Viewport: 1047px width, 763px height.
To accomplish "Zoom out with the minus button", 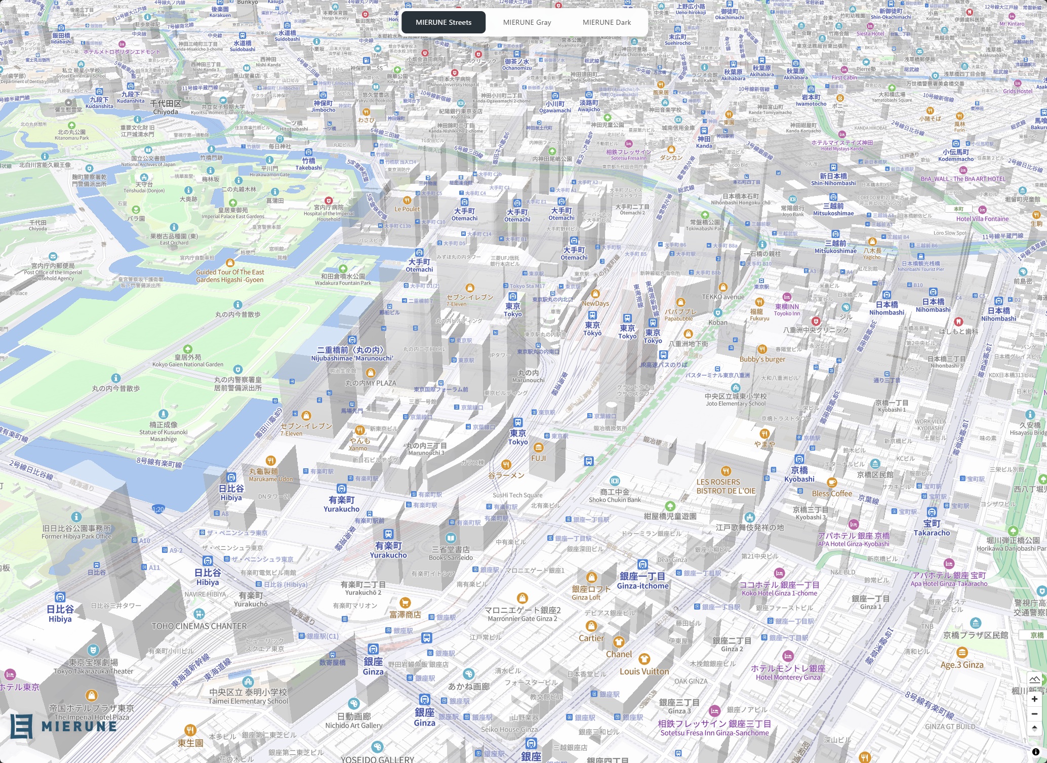I will (1034, 714).
